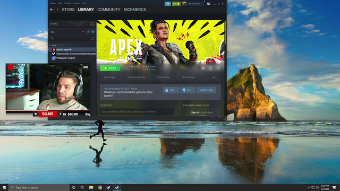Expand more links ellipsis button
The width and height of the screenshot is (340, 191).
click(x=214, y=77)
